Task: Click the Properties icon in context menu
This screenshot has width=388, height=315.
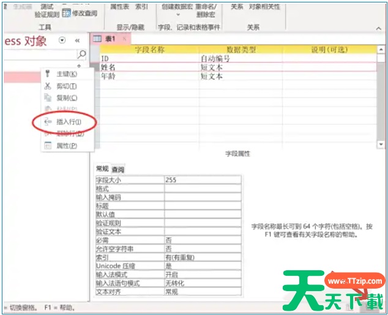Action: pyautogui.click(x=48, y=146)
